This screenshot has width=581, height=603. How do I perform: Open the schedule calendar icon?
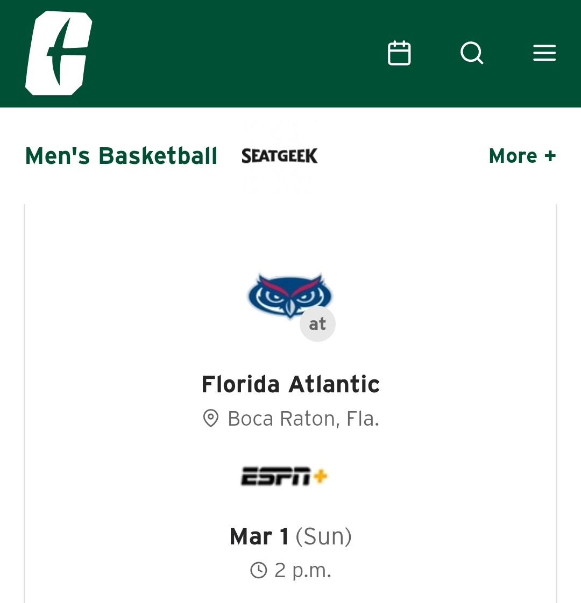pyautogui.click(x=399, y=53)
